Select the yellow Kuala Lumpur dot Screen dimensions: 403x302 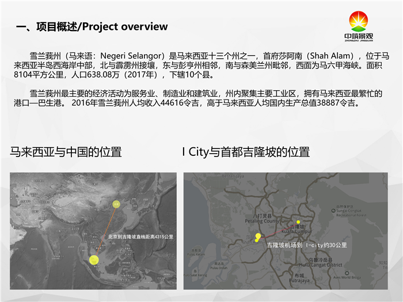point(298,221)
